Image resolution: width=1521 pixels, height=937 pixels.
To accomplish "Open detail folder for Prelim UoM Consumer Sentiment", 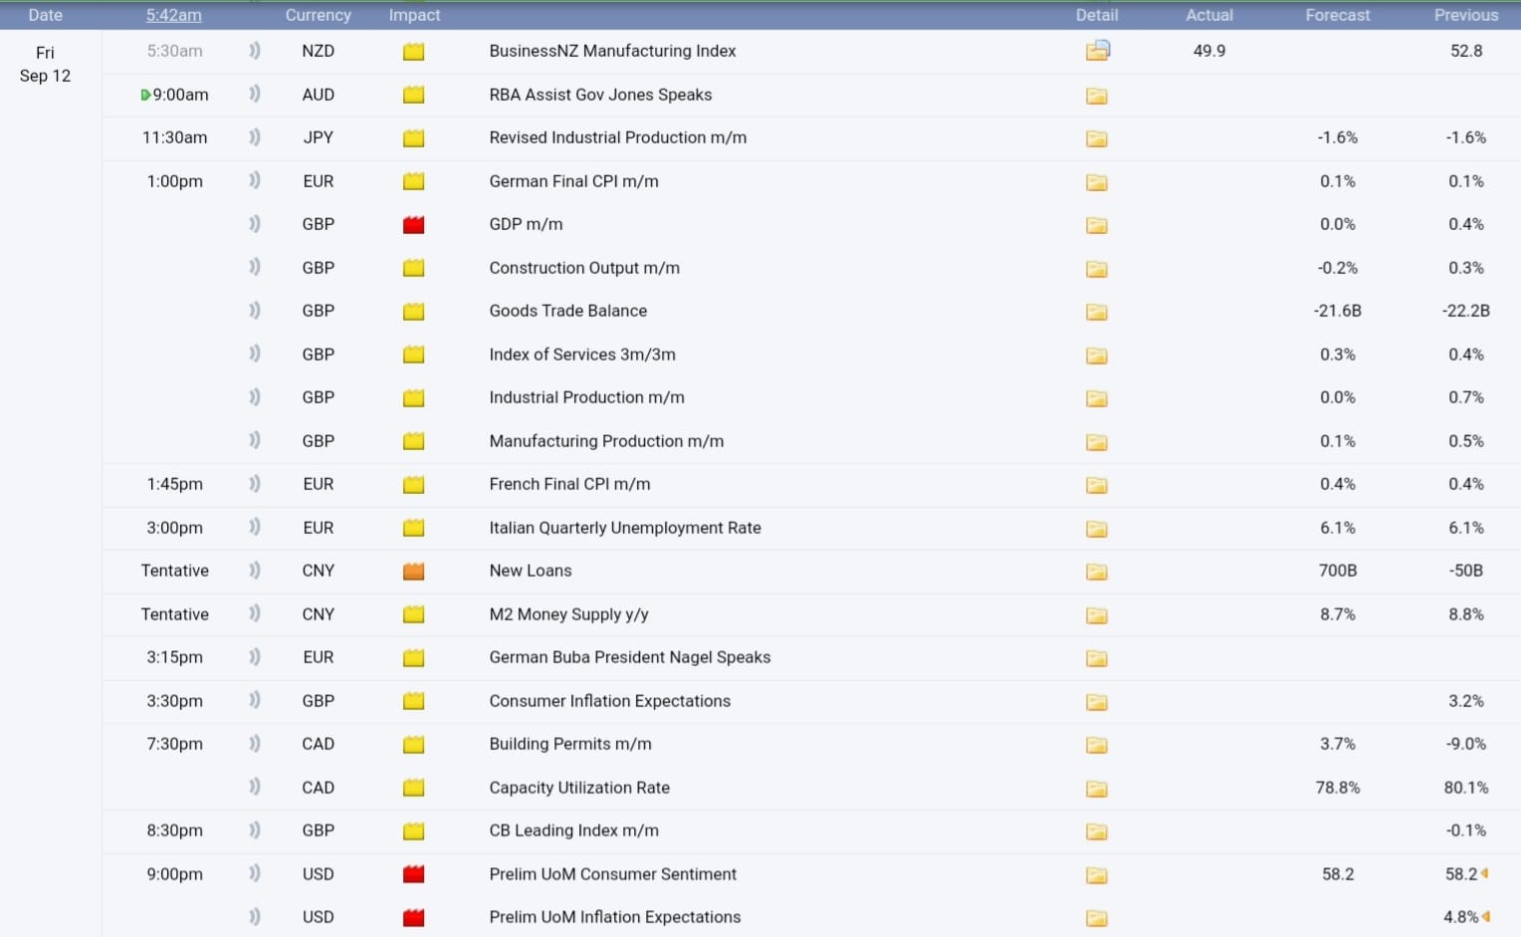I will [x=1096, y=875].
